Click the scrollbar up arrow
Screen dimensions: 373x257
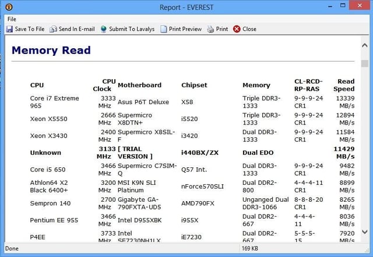click(364, 45)
